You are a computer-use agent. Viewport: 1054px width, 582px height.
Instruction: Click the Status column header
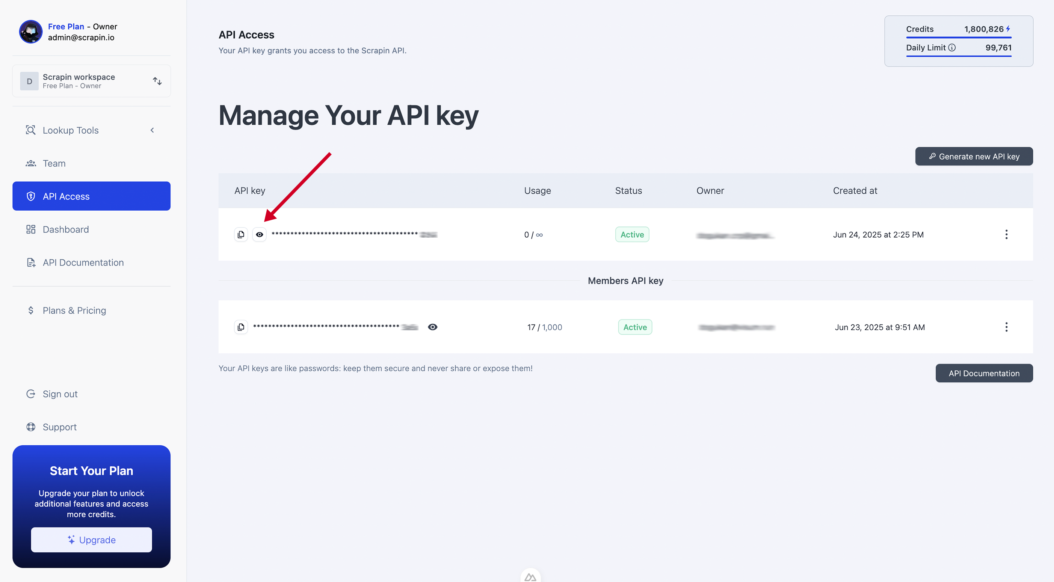click(628, 190)
